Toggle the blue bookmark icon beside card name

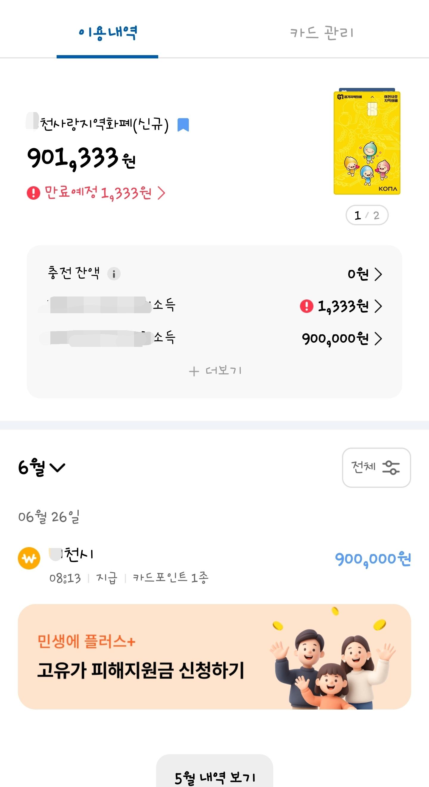point(183,125)
